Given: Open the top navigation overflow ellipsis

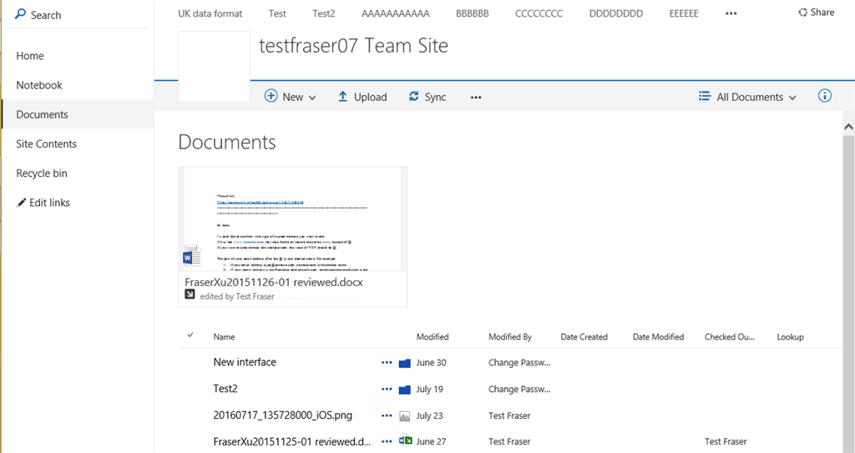Looking at the screenshot, I should pos(731,13).
